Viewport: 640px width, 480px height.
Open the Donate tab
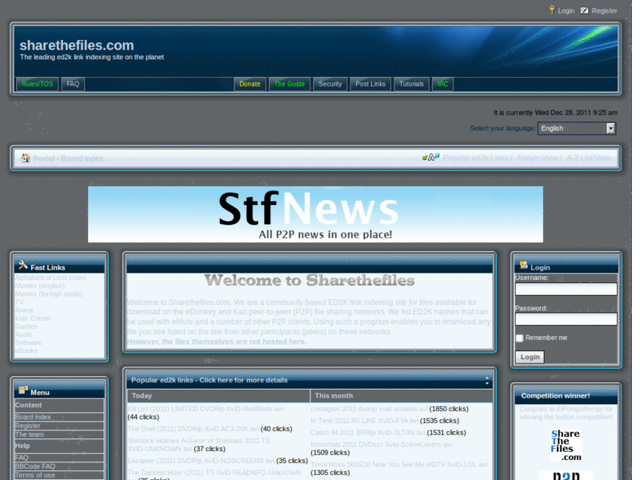[250, 84]
